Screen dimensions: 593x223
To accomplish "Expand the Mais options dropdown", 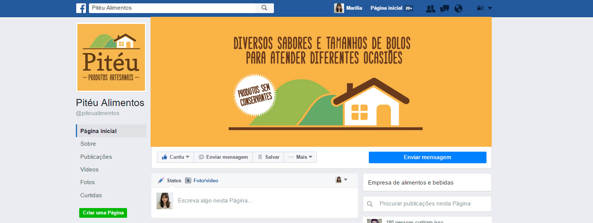I will (x=300, y=157).
